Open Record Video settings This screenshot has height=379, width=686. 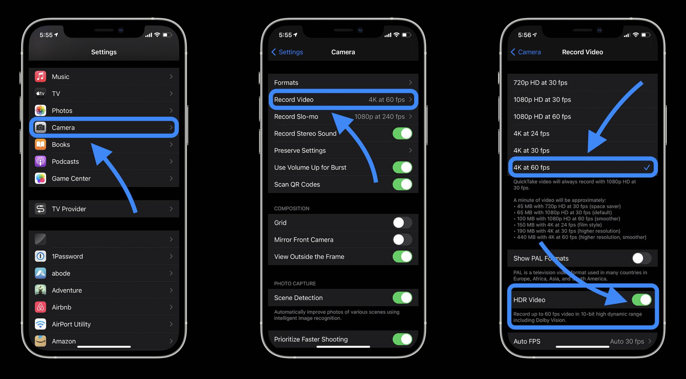pos(343,99)
